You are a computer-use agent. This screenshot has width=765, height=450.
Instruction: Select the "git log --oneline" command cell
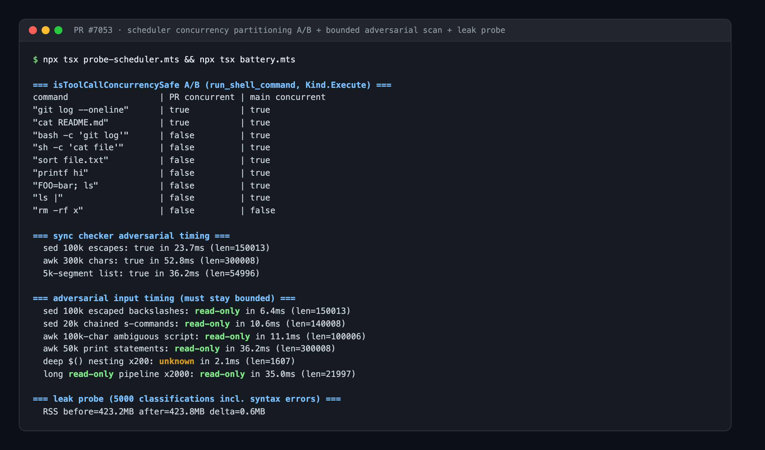[x=81, y=110]
